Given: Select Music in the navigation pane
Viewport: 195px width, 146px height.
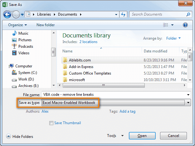Looking at the screenshot, I should [x=23, y=33].
